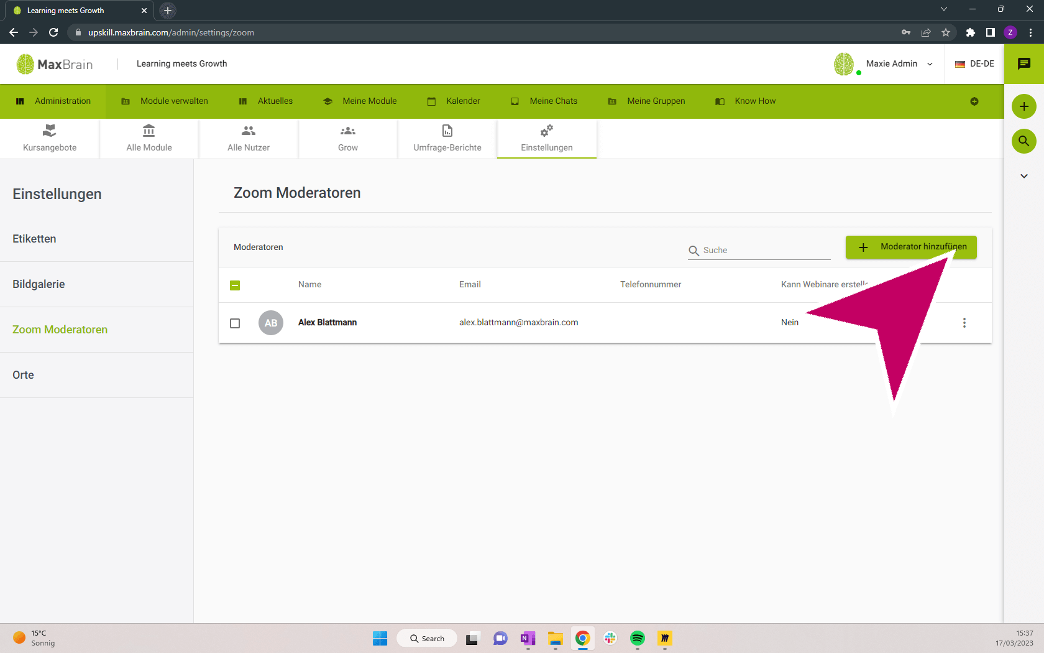Click the browser back arrow
The image size is (1044, 653).
14,32
